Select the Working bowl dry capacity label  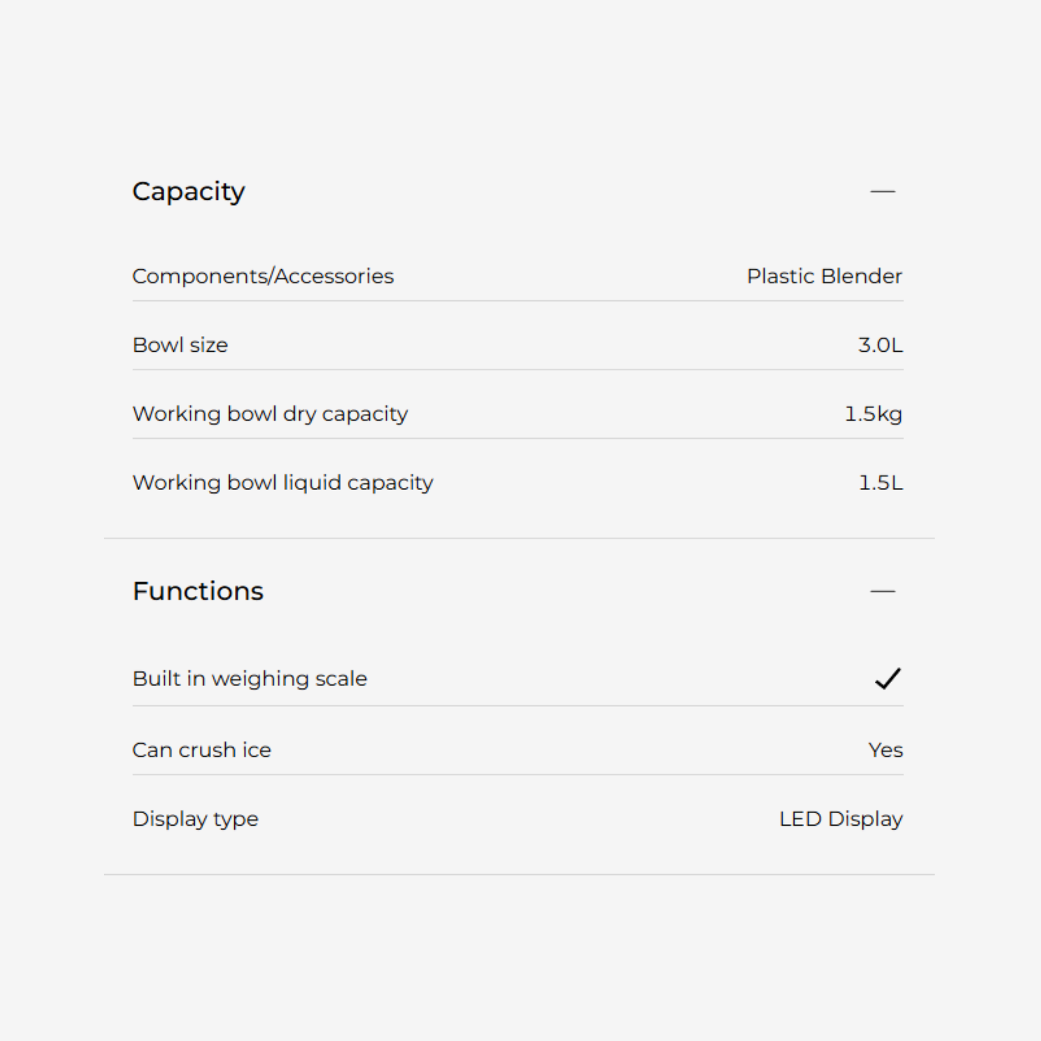click(x=270, y=414)
